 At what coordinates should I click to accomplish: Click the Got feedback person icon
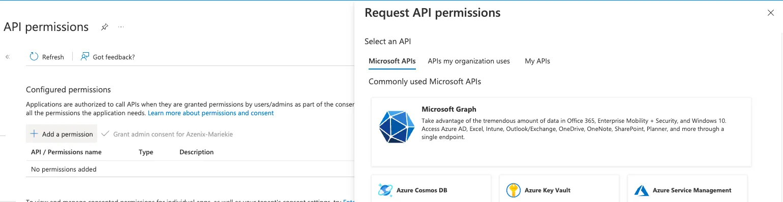(x=85, y=57)
